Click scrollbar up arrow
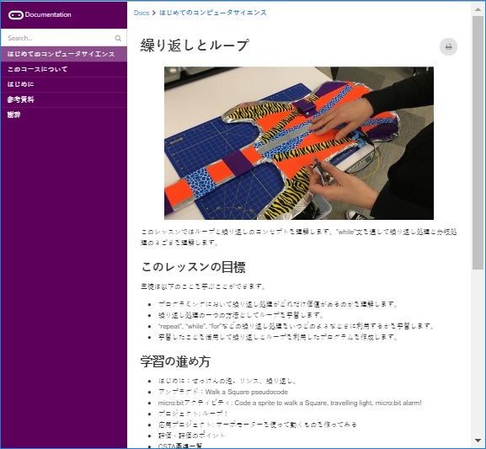Viewport: 486px width, 449px height. pos(478,9)
